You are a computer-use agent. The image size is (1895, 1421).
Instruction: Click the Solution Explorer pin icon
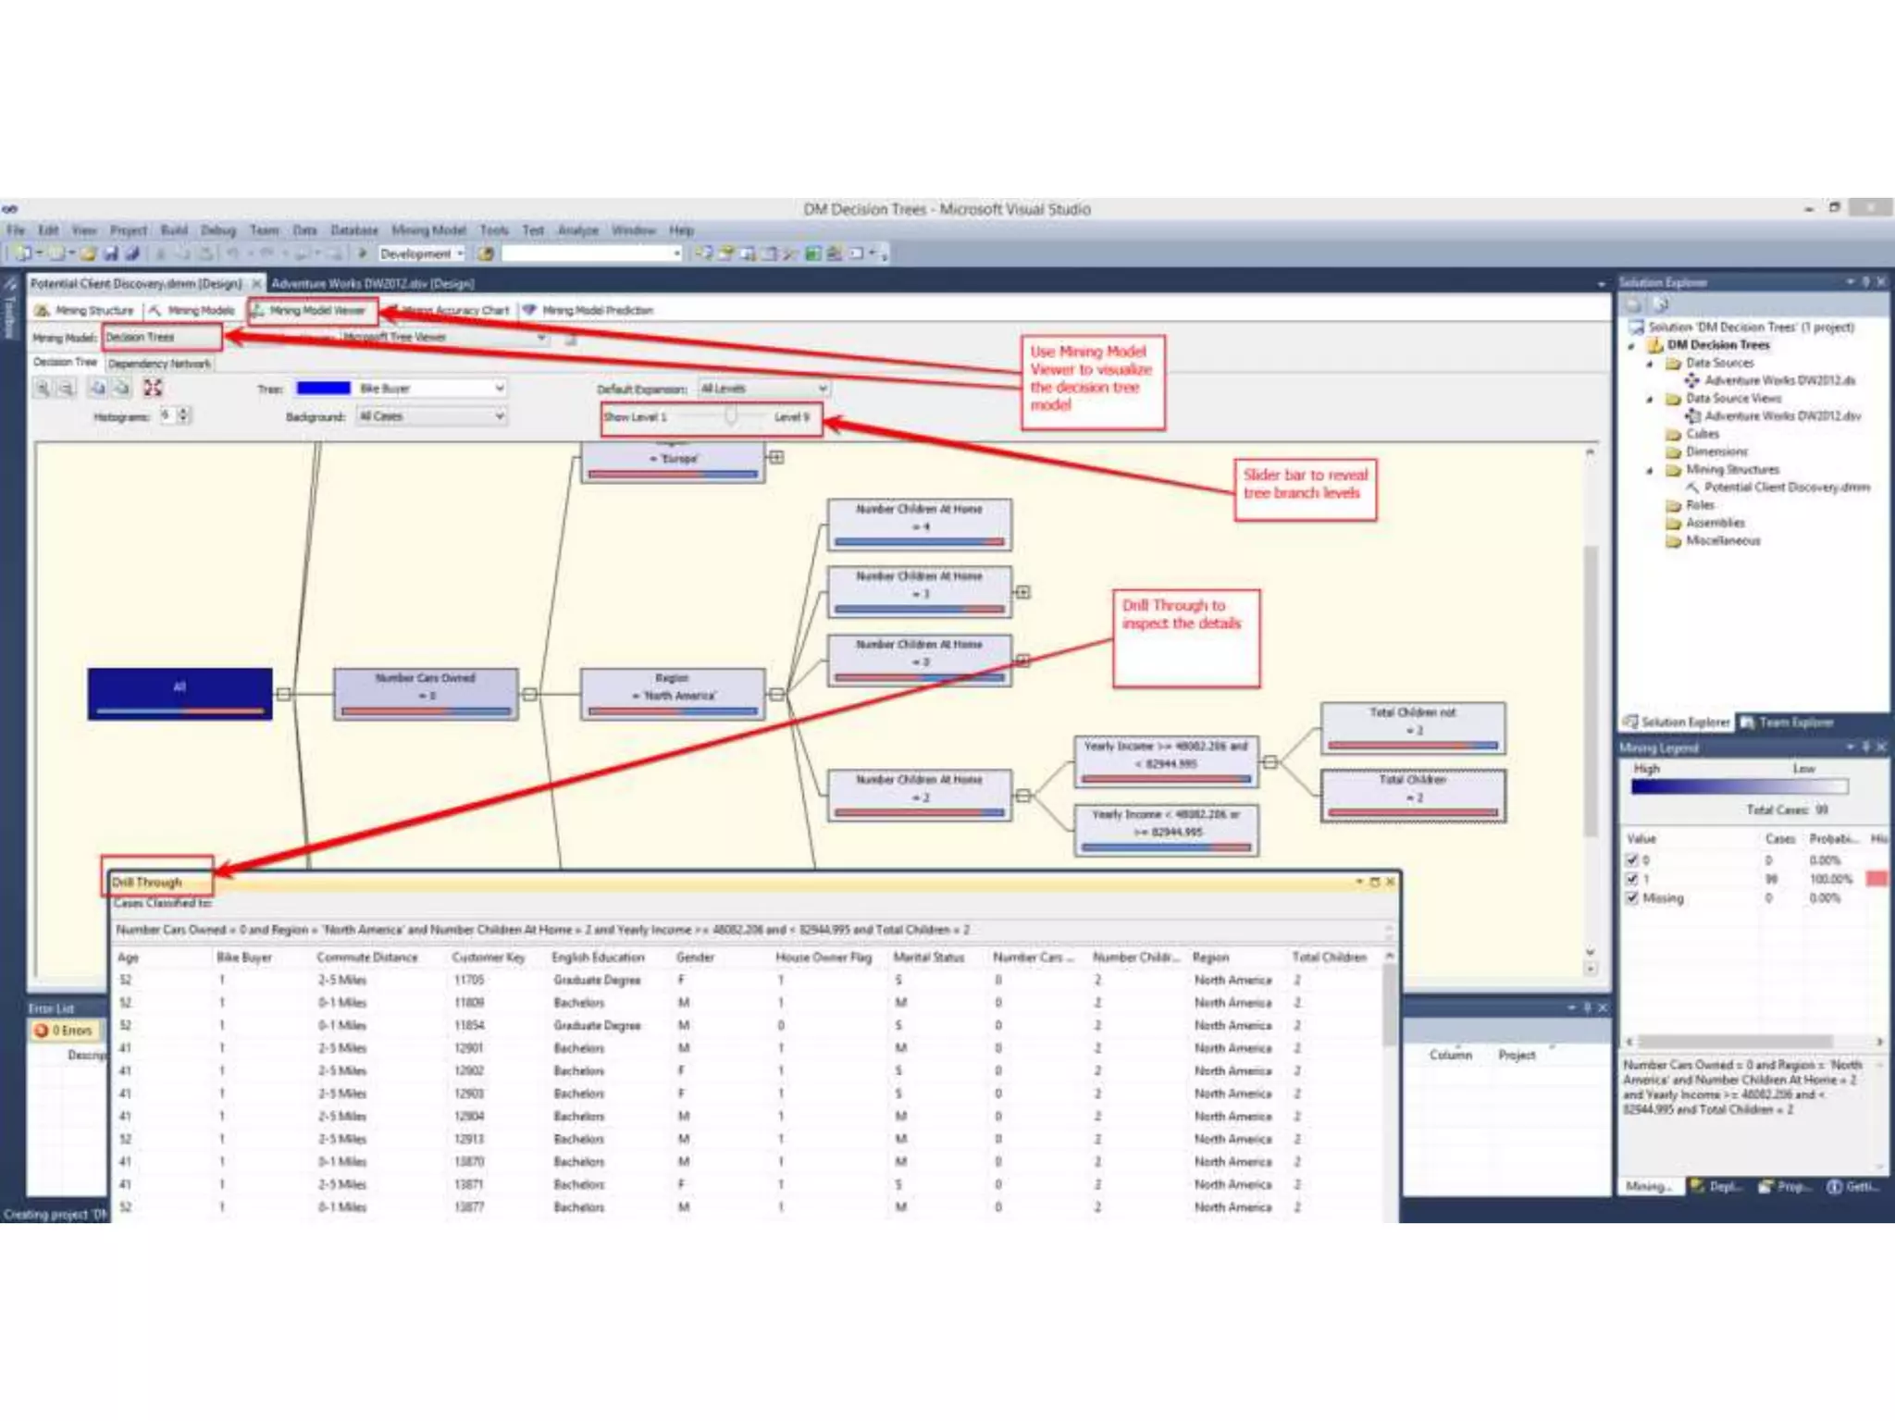pyautogui.click(x=1865, y=281)
